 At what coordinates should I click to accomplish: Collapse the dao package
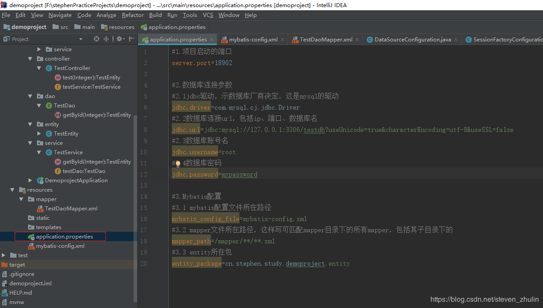click(30, 96)
